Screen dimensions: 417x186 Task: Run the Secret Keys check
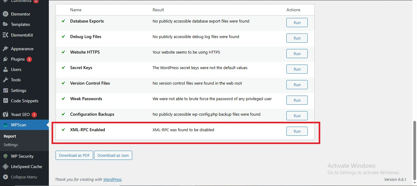point(297,69)
